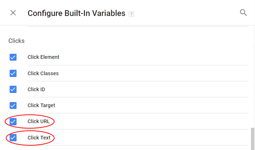The image size is (255, 150).
Task: Click the Click ID variable label
Action: (36, 89)
